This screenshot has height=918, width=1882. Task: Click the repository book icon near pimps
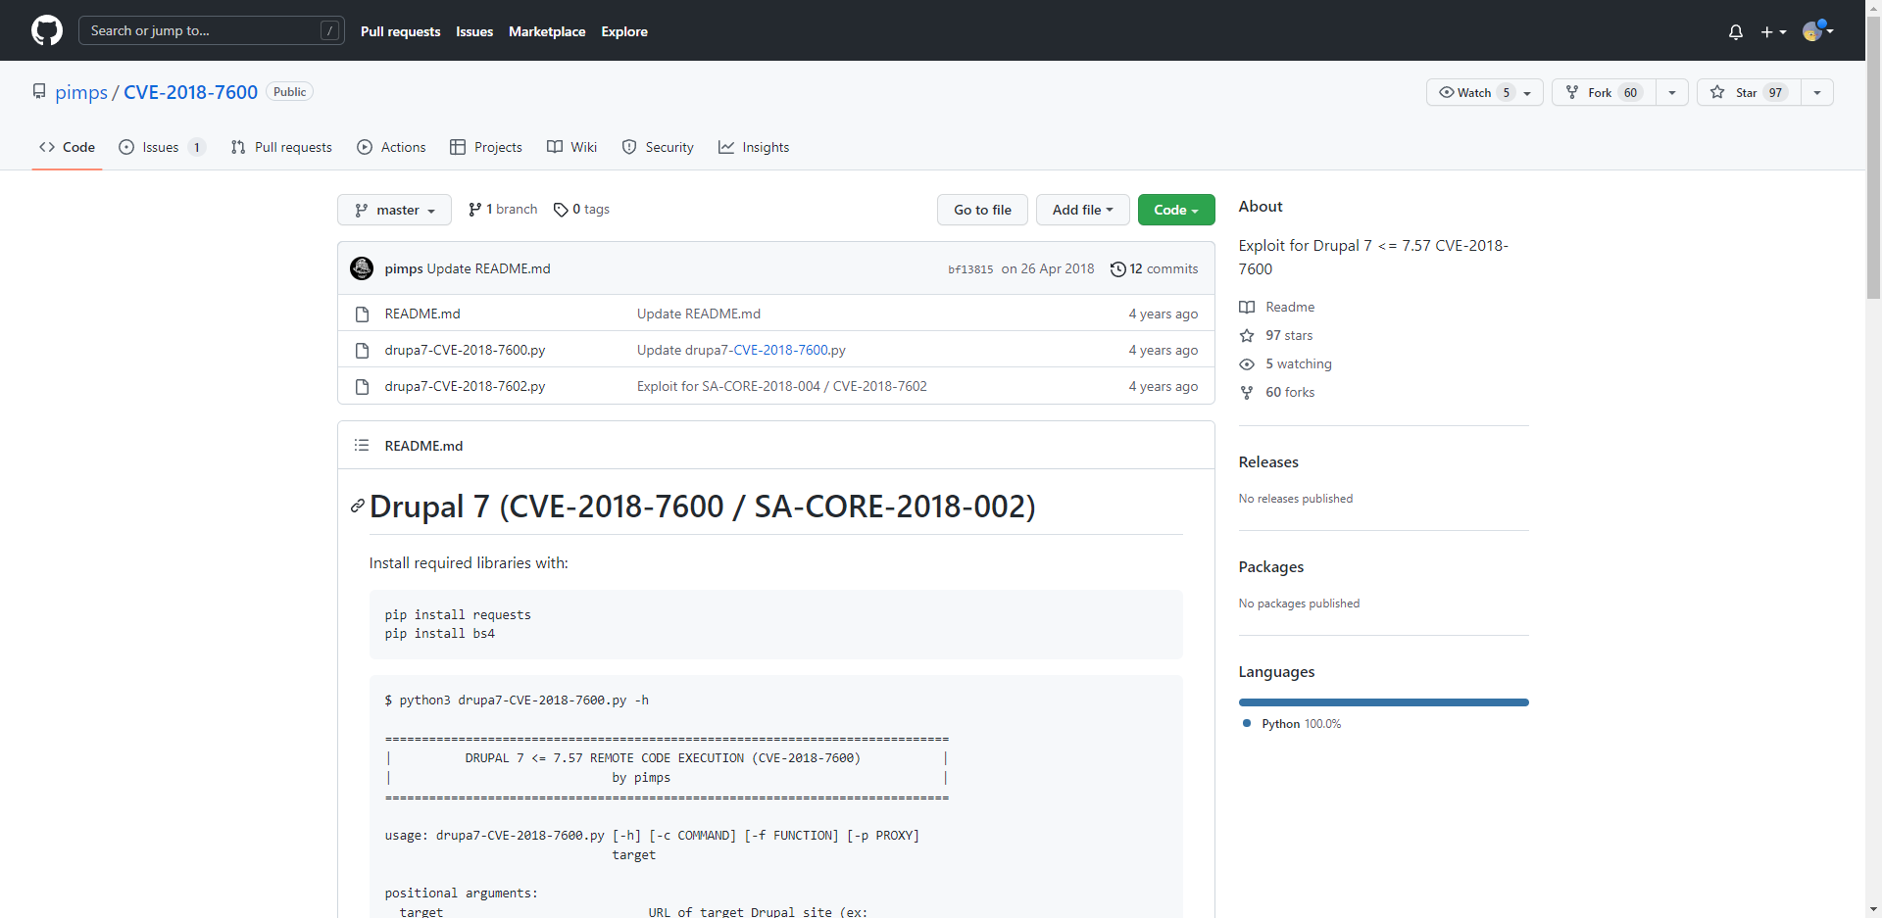coord(39,91)
